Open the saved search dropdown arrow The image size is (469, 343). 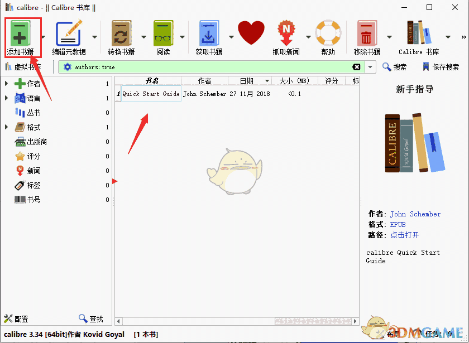point(370,66)
